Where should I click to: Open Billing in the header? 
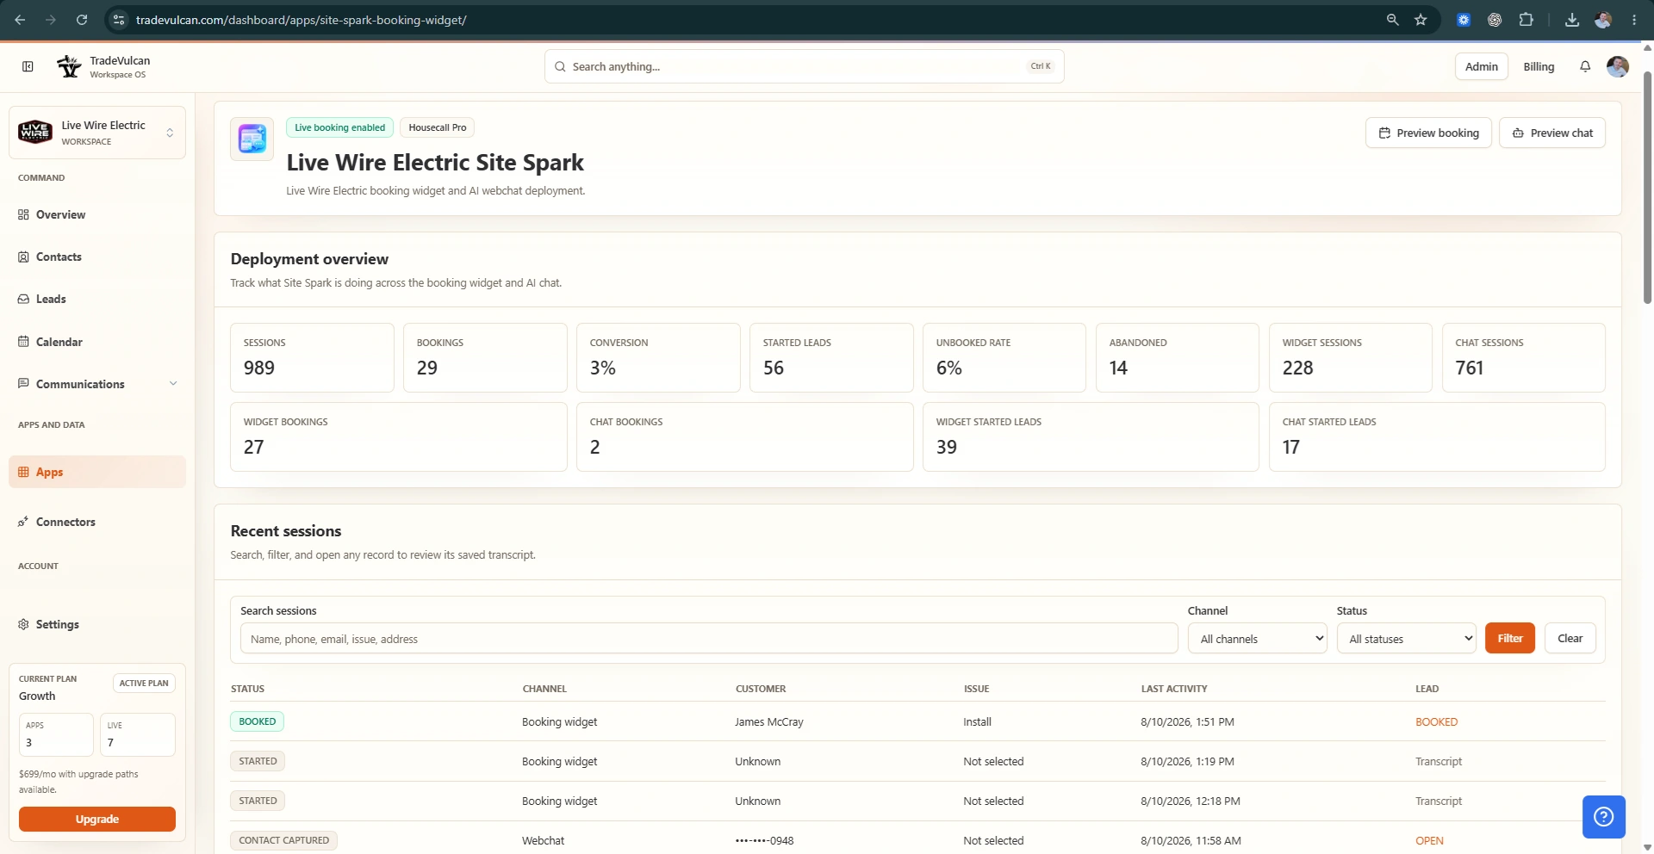pos(1539,66)
